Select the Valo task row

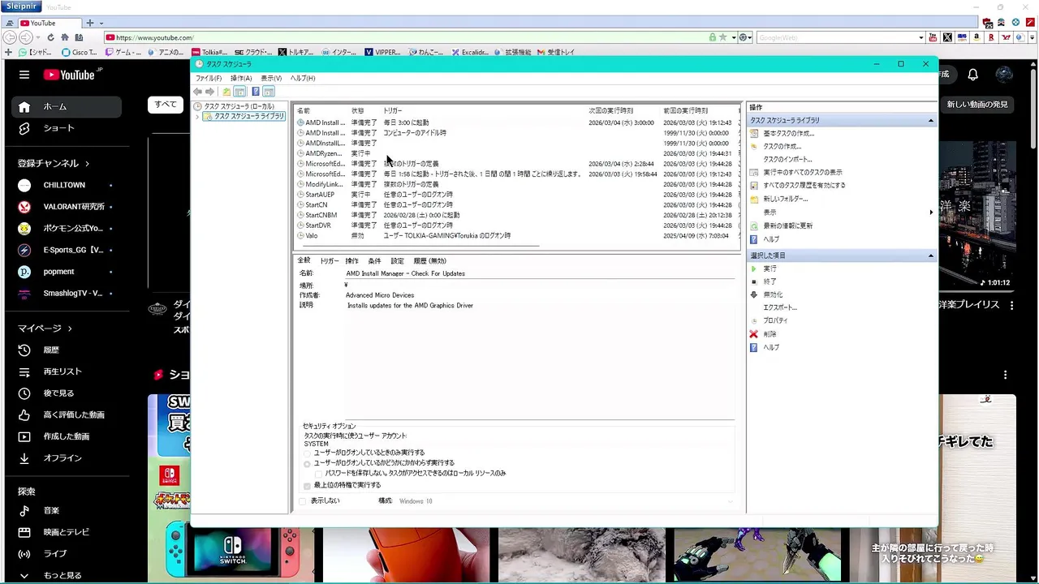pyautogui.click(x=518, y=235)
